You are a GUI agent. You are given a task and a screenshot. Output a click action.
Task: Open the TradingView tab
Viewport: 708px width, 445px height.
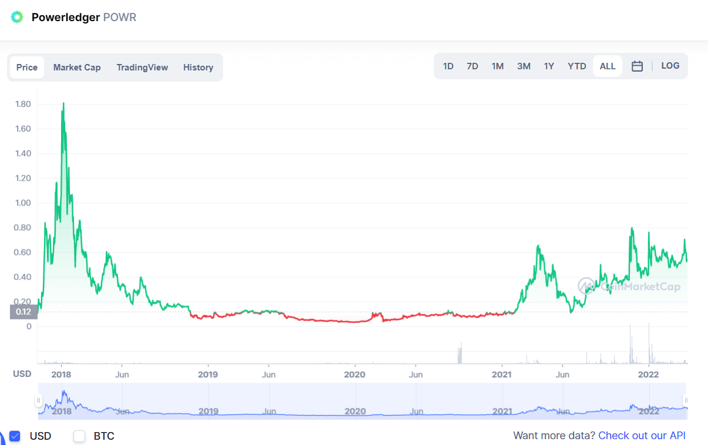142,68
